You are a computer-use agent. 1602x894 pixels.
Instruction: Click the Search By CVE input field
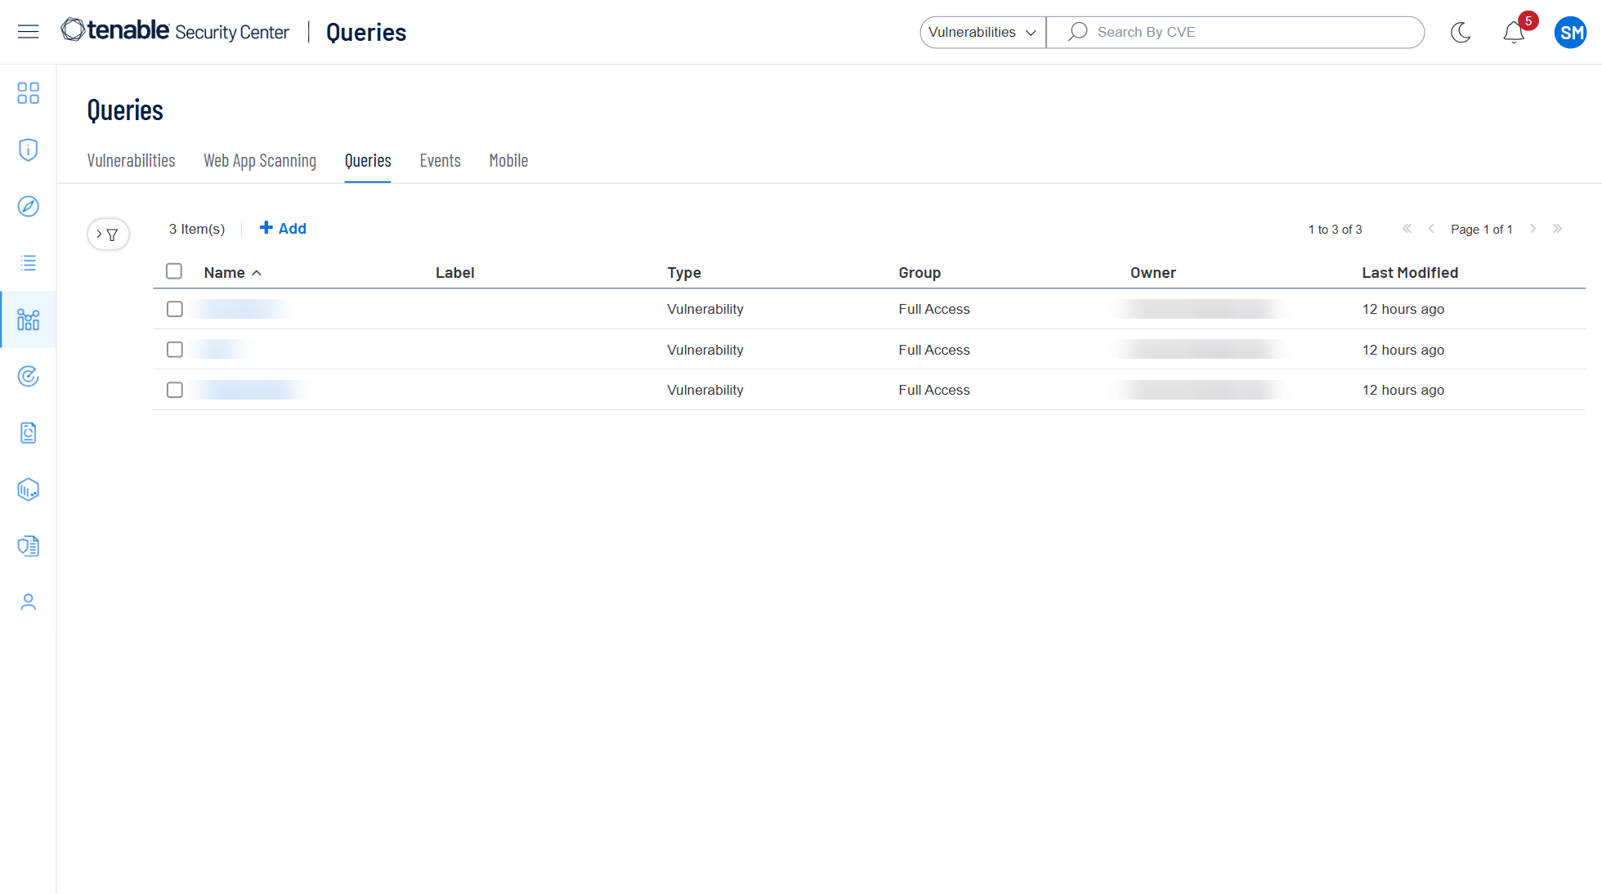click(x=1235, y=32)
